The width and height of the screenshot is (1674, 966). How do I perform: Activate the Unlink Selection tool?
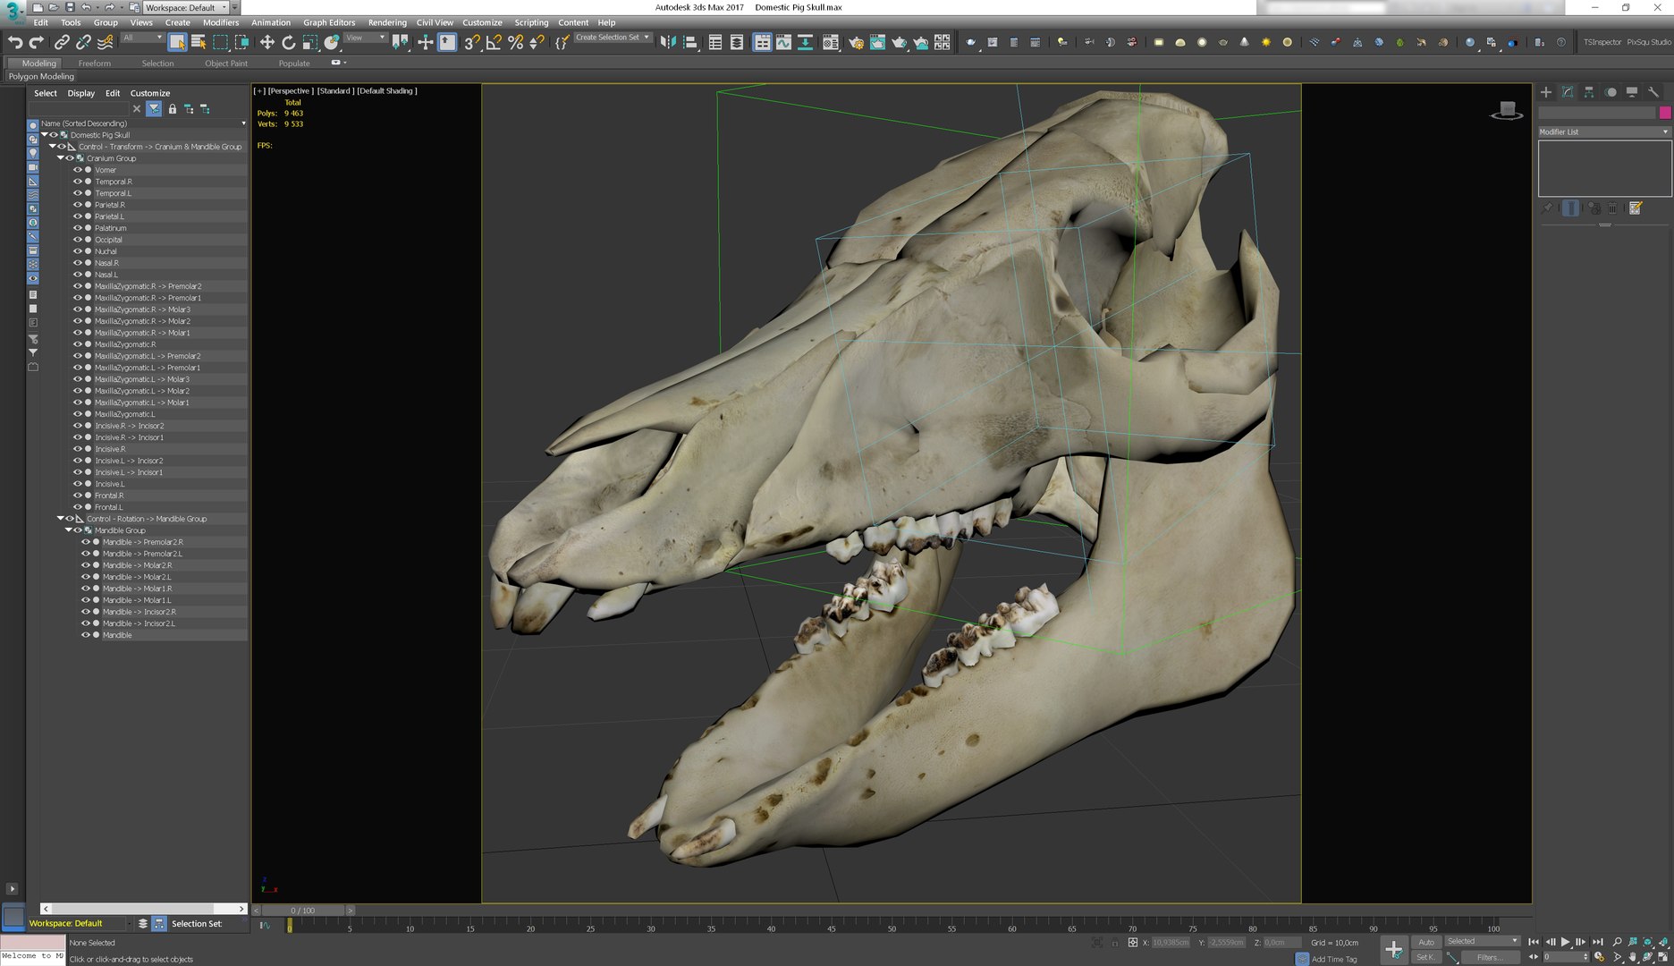coord(83,42)
